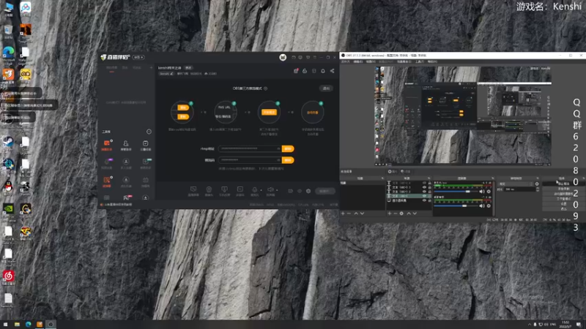Remove the scene with OBS minus button

point(349,213)
